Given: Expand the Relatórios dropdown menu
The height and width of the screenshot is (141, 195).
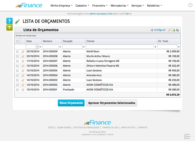Looking at the screenshot, I should point(154,6).
